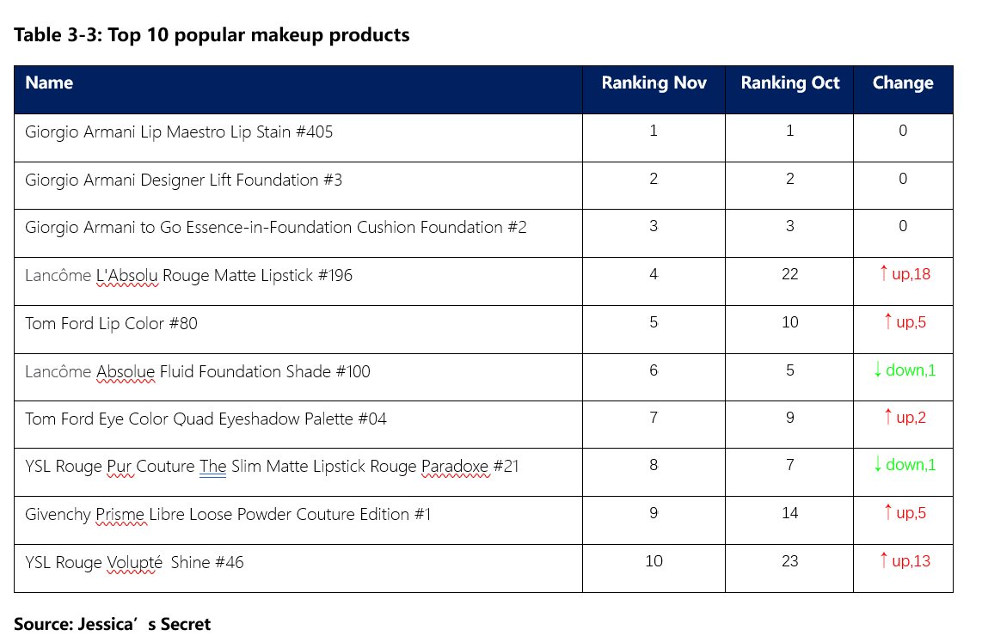Click Change value "0" for Armani Cushion Foundation
The image size is (982, 642).
click(x=903, y=227)
